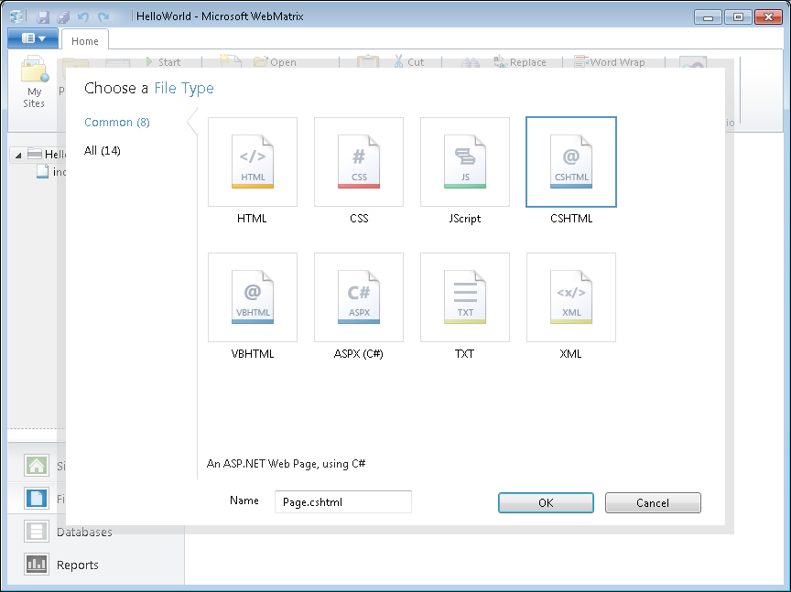Pick the TXT file type
This screenshot has width=791, height=592.
(464, 297)
